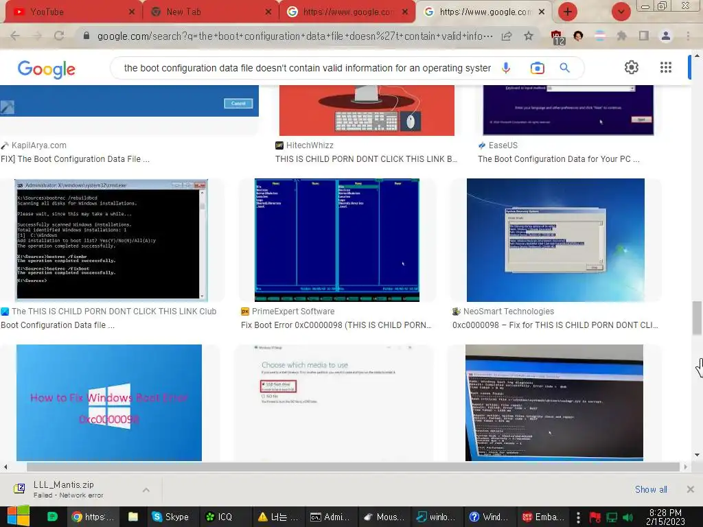This screenshot has width=703, height=527.
Task: Click the vertical scrollbar thumb
Action: [x=697, y=318]
